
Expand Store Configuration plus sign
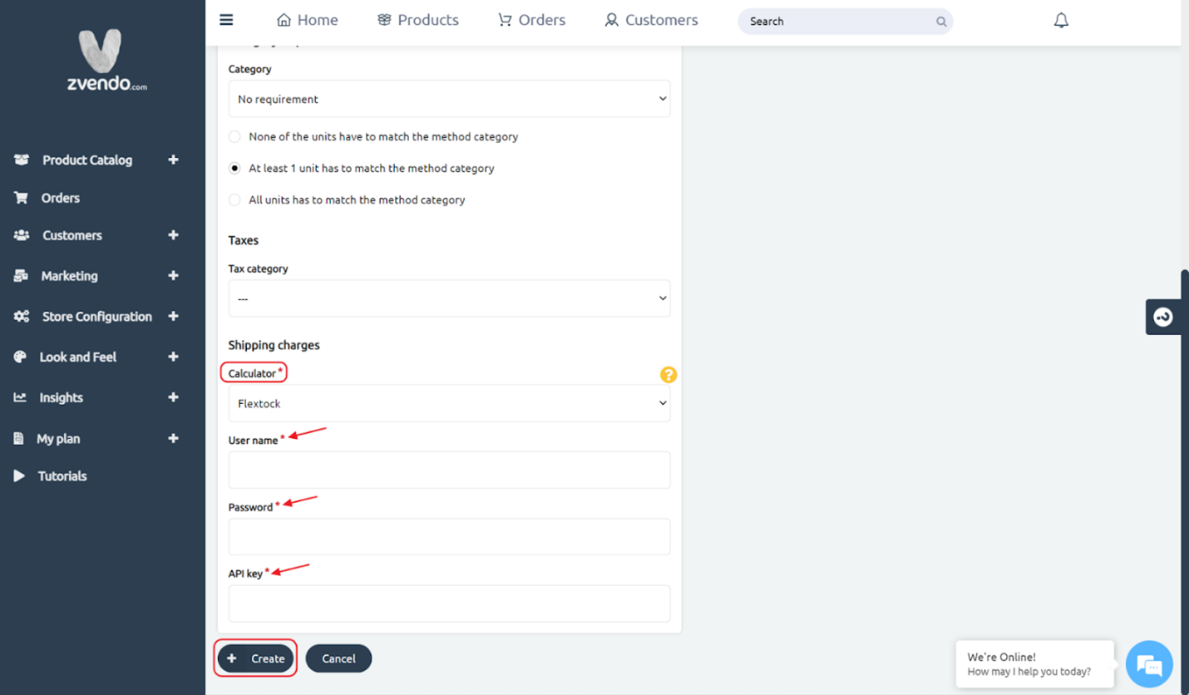pyautogui.click(x=173, y=317)
